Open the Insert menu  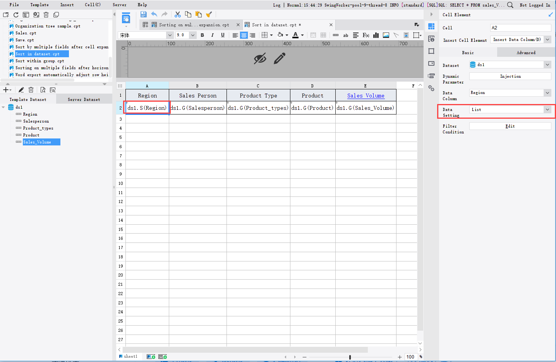(67, 5)
